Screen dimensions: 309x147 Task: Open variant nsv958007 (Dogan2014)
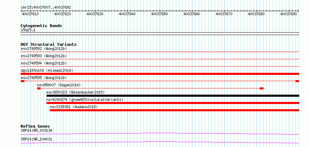point(59,85)
